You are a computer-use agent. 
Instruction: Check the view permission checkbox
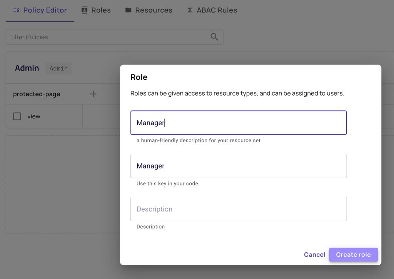click(17, 116)
